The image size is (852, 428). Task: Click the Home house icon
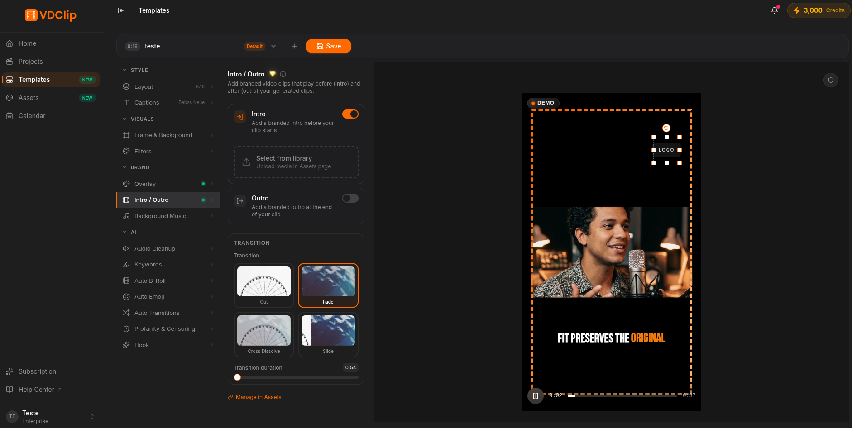coord(10,43)
